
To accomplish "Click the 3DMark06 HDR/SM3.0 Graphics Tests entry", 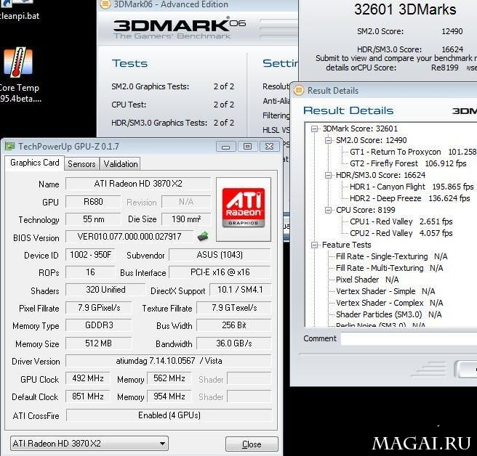I will tap(172, 123).
